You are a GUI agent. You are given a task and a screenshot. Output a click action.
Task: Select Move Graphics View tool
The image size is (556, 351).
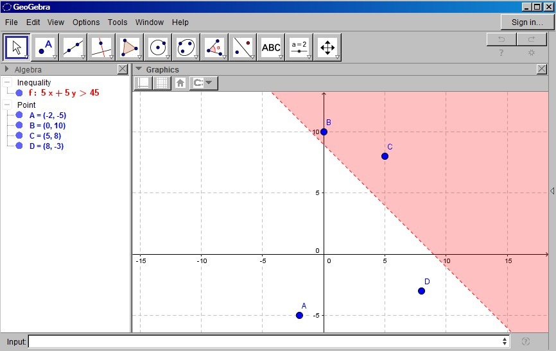(327, 47)
